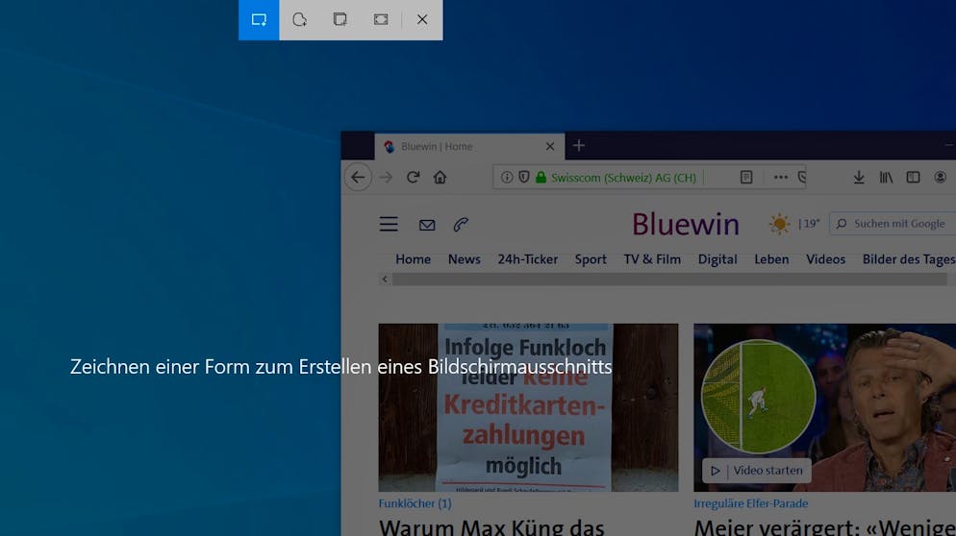Open the Elfer-Parade video thumbnail
The image size is (956, 536).
tap(824, 407)
